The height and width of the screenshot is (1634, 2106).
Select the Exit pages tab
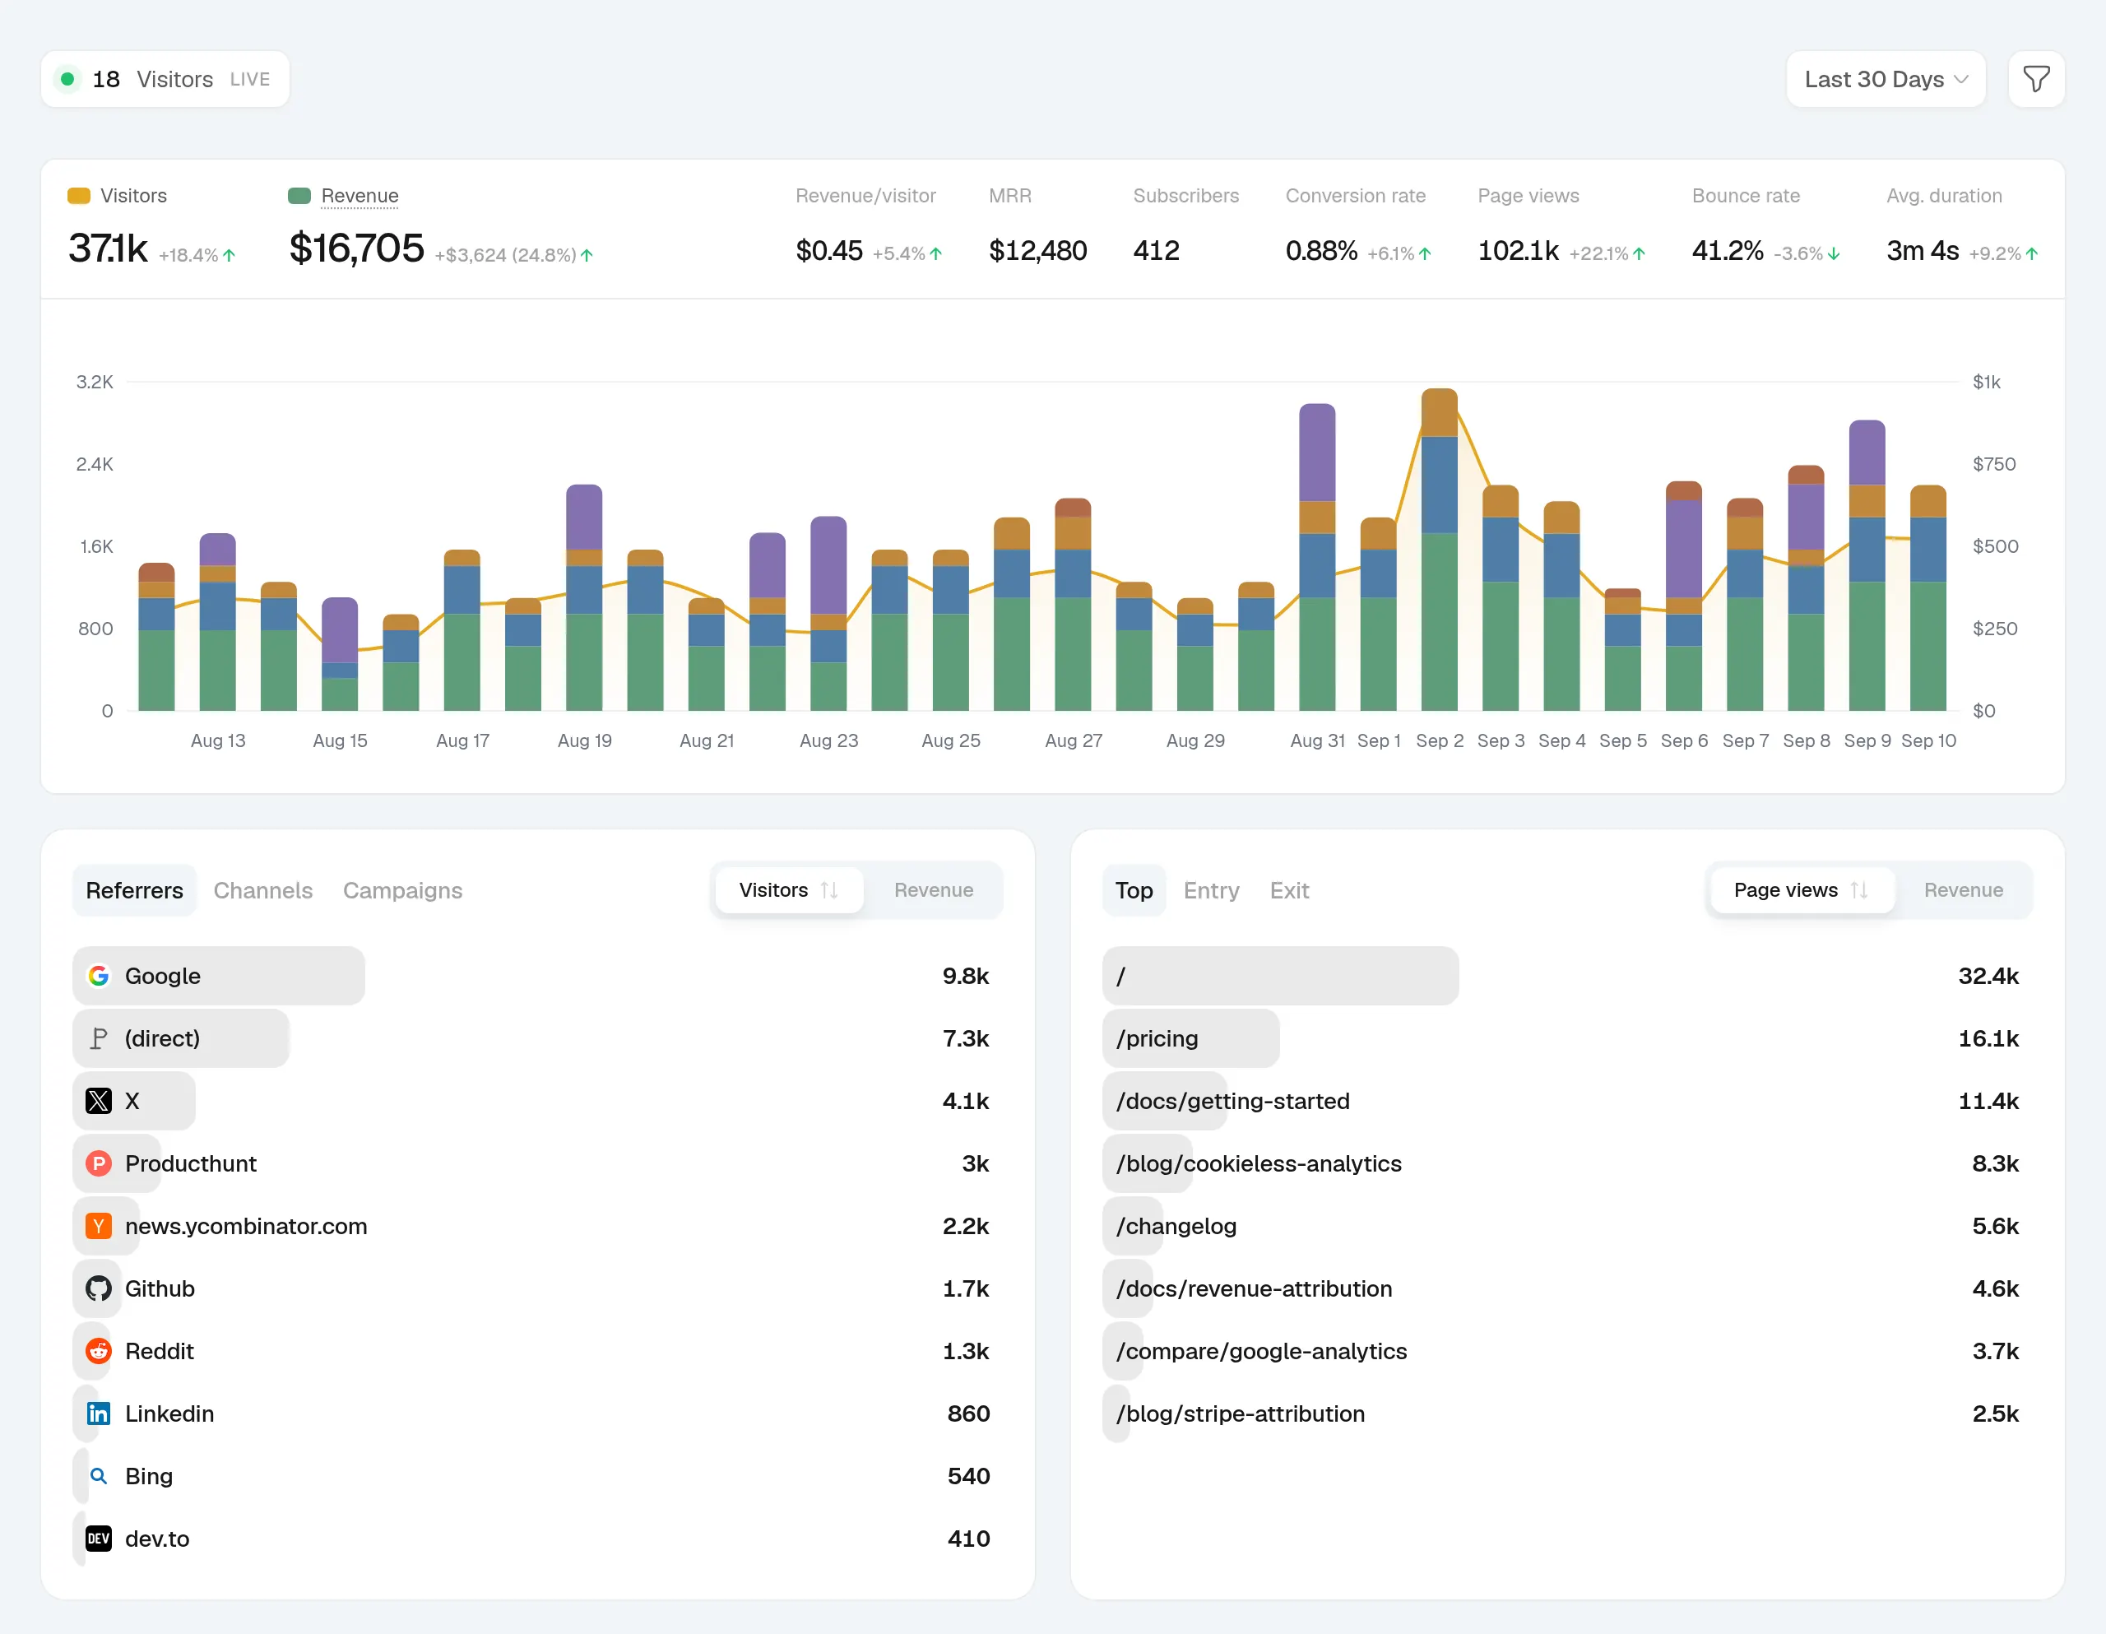point(1289,890)
